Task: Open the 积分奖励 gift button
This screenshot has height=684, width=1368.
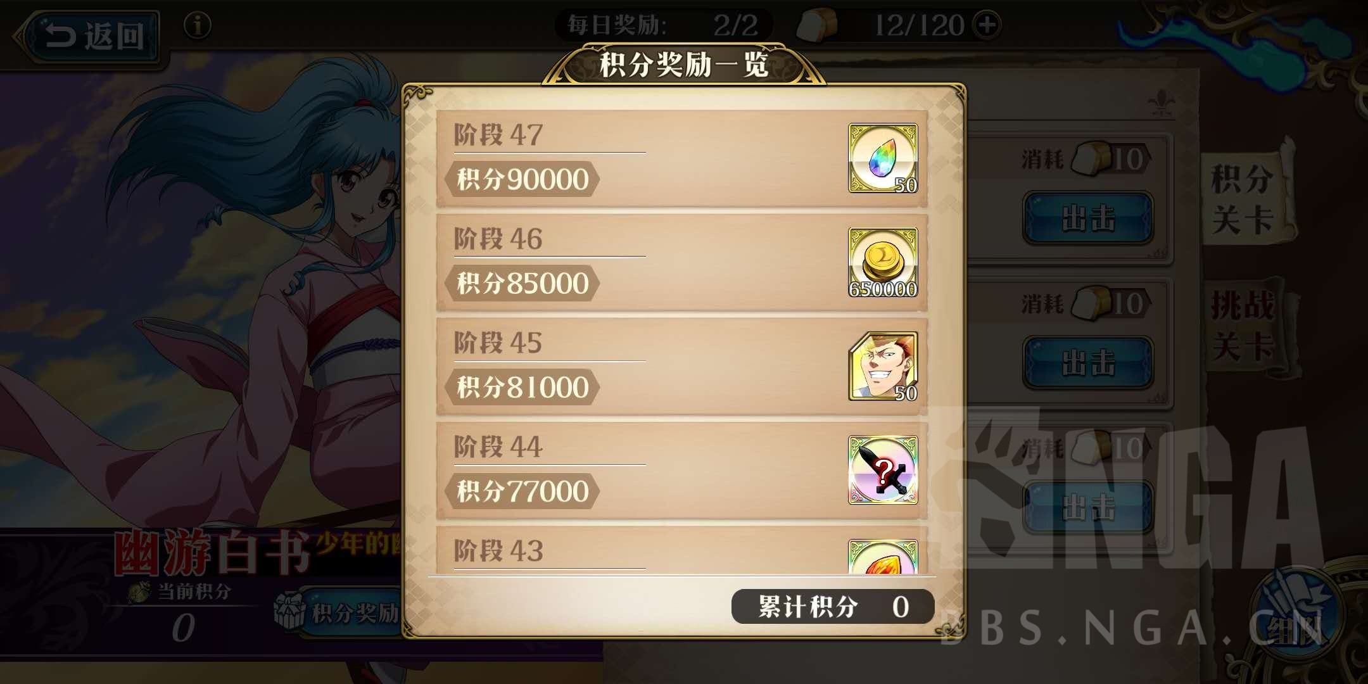Action: coord(339,612)
